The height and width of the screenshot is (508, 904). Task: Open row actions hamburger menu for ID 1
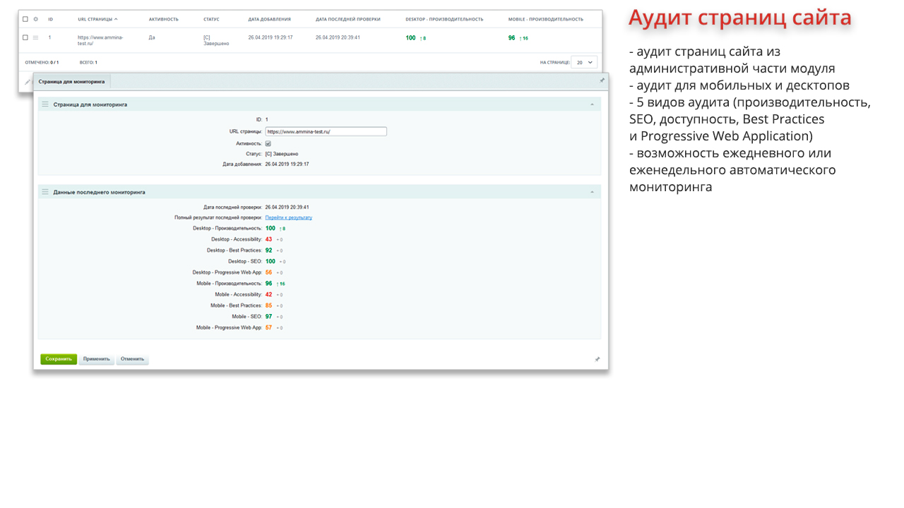36,37
